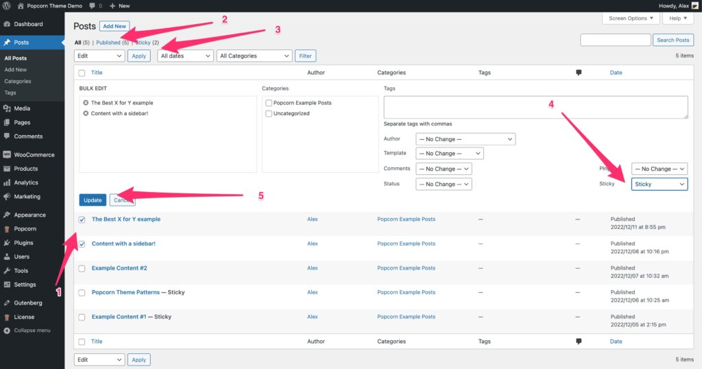
Task: Click the Popcorn theme icon
Action: (x=7, y=228)
